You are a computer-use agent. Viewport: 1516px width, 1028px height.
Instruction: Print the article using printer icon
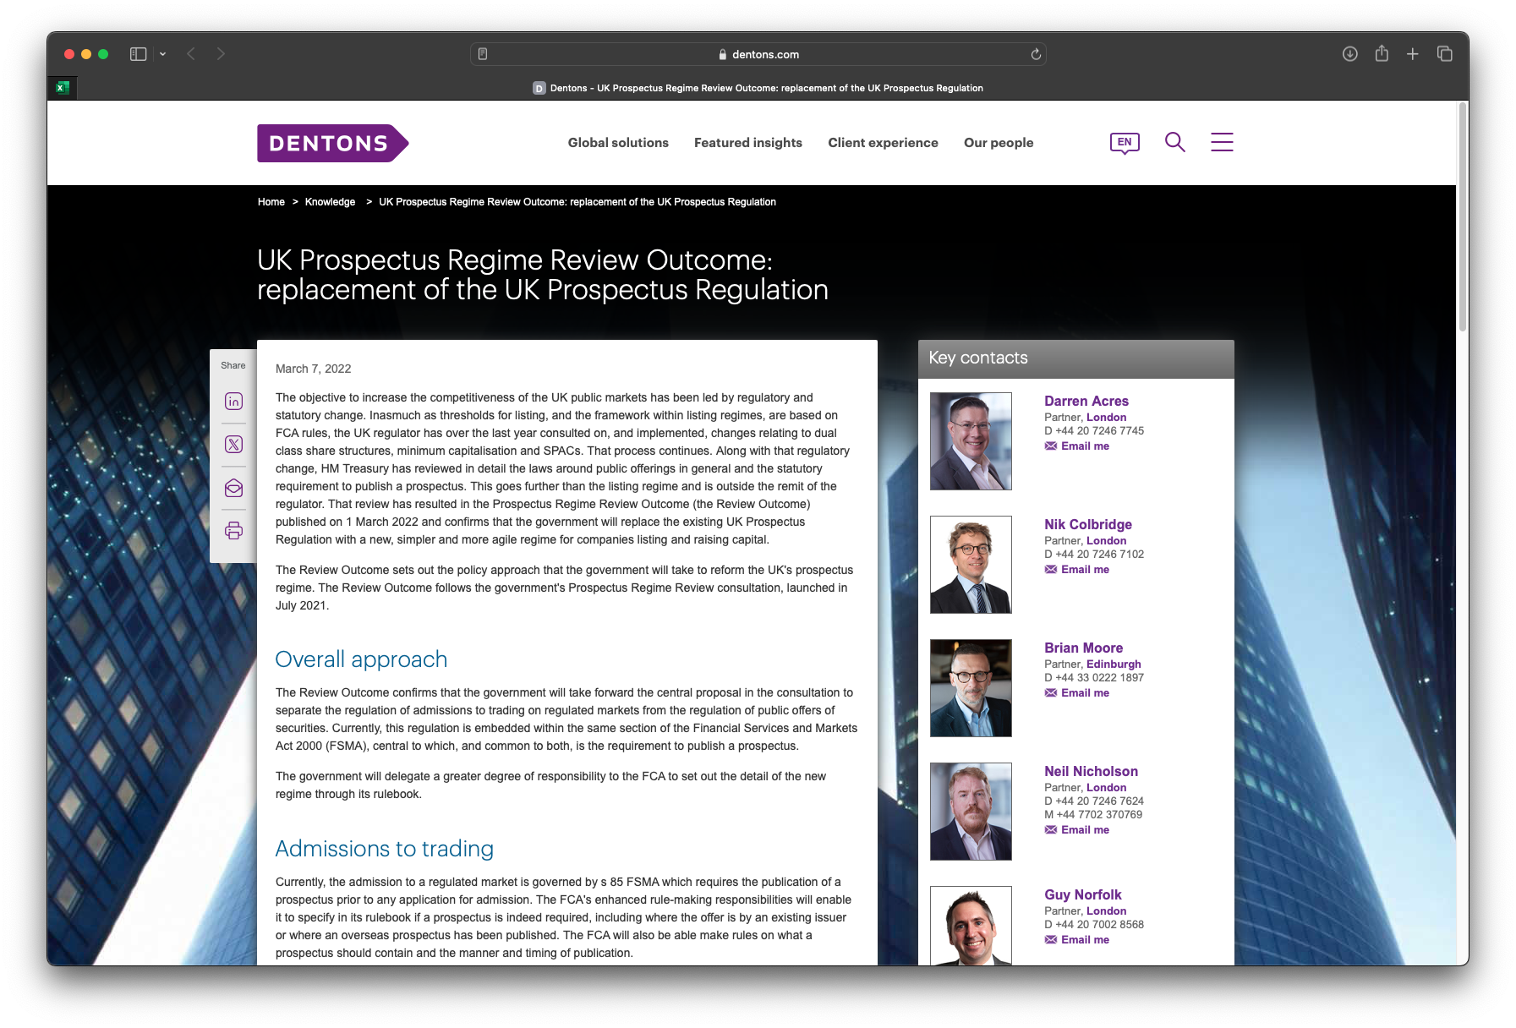(x=233, y=531)
